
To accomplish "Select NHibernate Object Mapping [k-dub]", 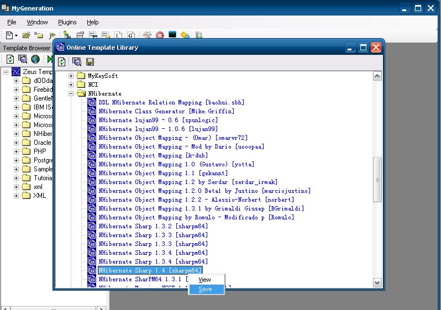I will point(153,155).
